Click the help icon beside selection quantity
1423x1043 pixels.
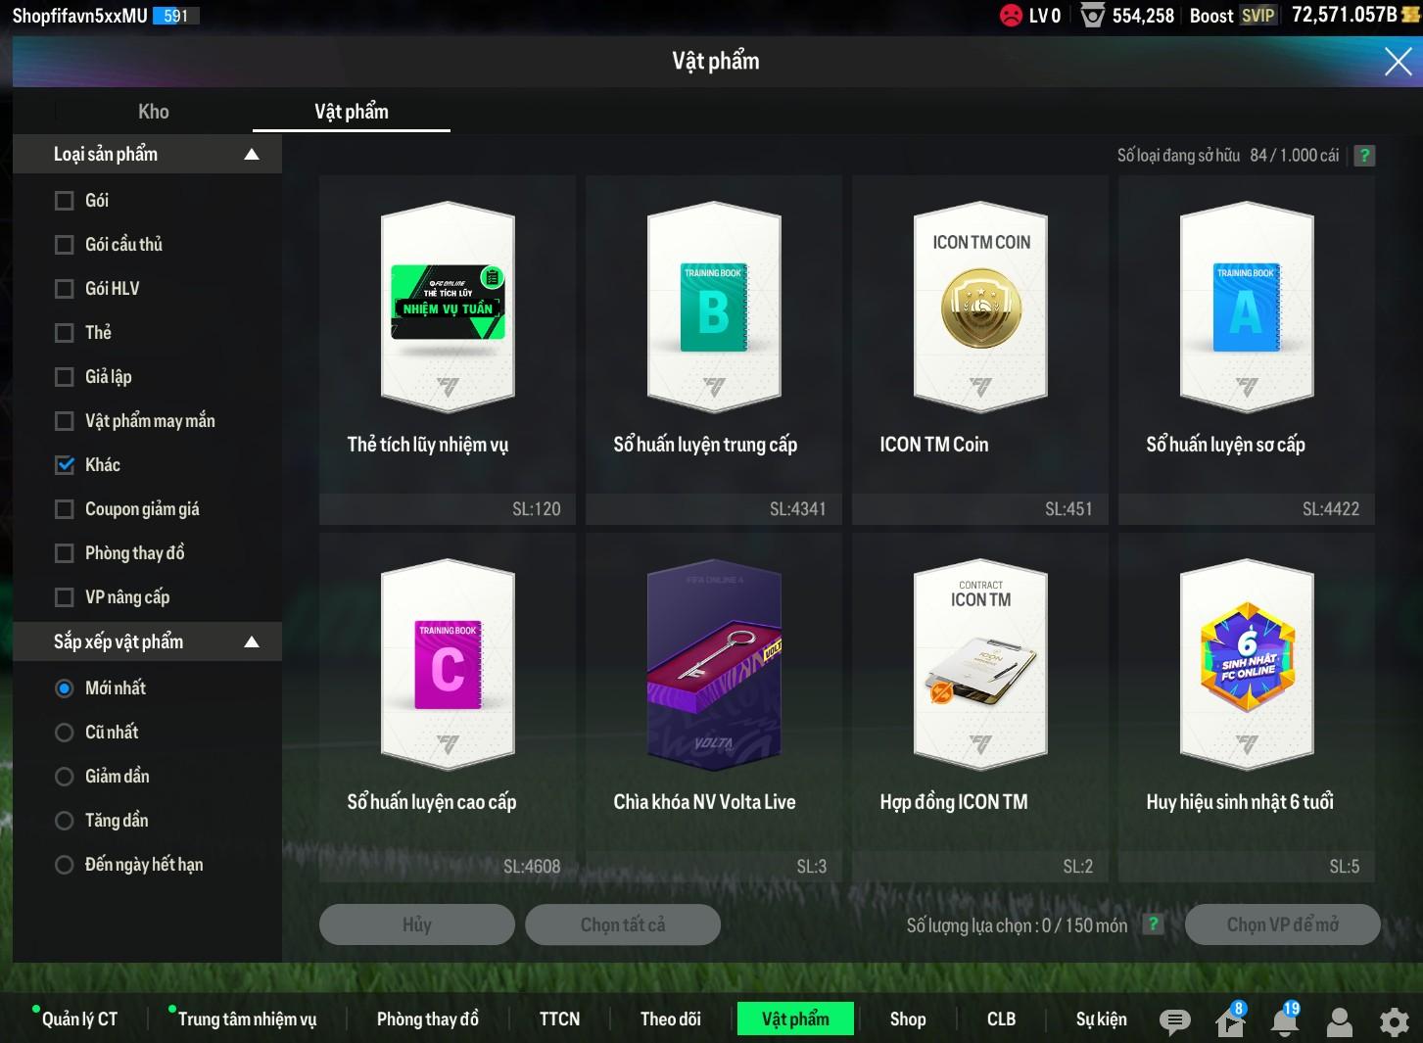coord(1154,924)
